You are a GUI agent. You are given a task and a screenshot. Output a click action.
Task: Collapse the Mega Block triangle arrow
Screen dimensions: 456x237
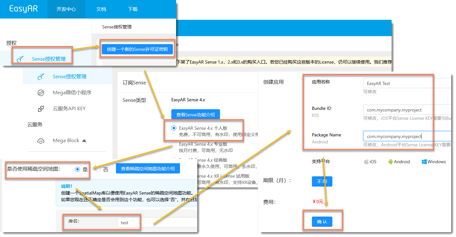coord(84,141)
